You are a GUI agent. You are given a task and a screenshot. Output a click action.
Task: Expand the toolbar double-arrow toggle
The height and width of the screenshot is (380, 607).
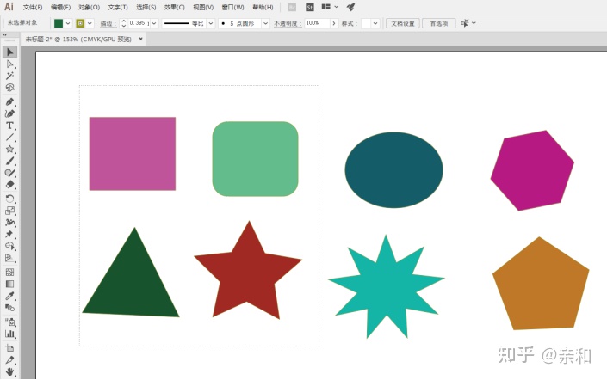(x=5, y=34)
